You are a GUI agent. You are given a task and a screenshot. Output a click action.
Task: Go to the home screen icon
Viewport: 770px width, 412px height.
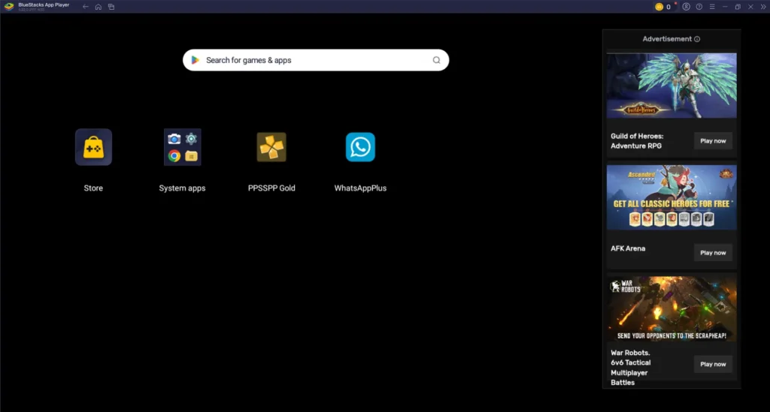coord(99,7)
